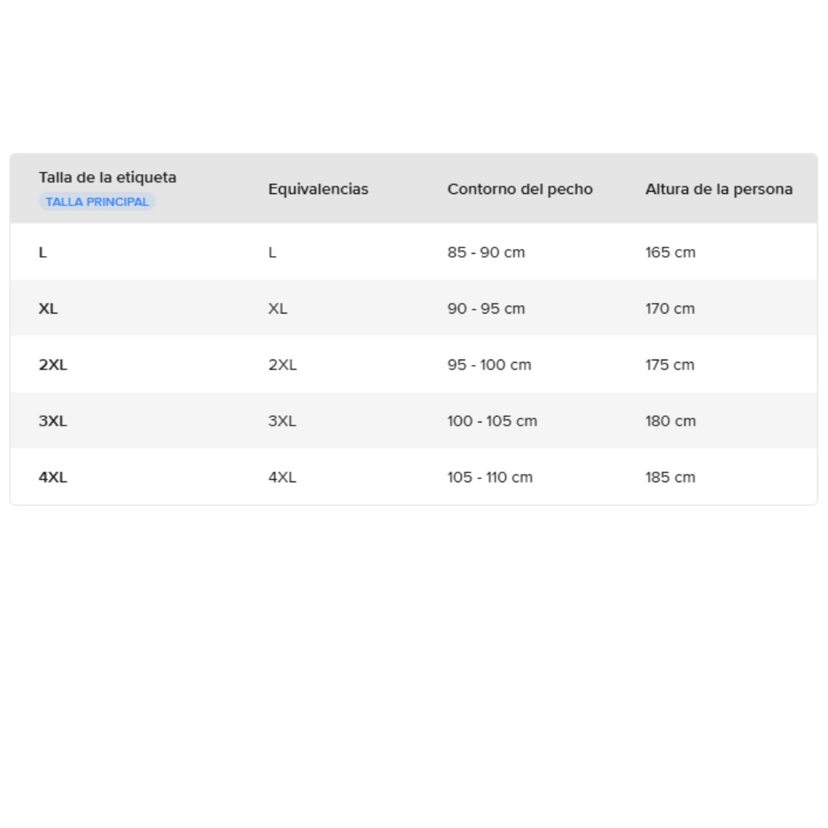Image resolution: width=828 pixels, height=828 pixels.
Task: Click the 90 - 95 cm chest value
Action: pos(486,308)
